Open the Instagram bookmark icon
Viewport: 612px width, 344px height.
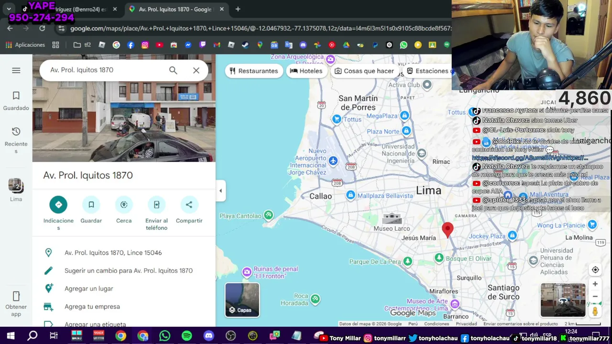coord(145,45)
